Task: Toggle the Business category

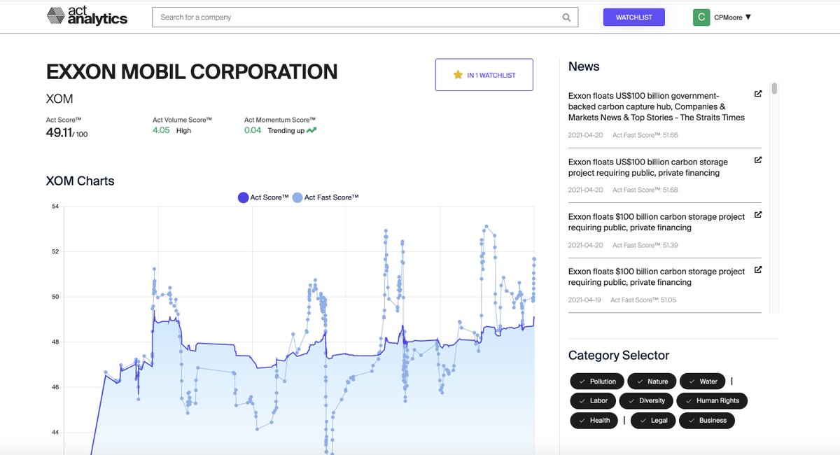Action: coord(707,421)
